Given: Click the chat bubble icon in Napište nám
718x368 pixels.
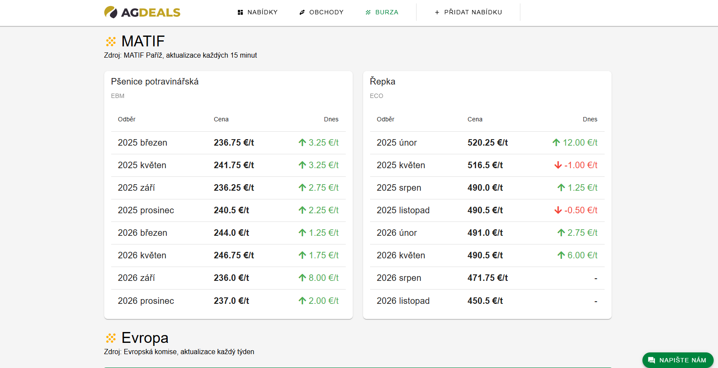Looking at the screenshot, I should [x=651, y=360].
